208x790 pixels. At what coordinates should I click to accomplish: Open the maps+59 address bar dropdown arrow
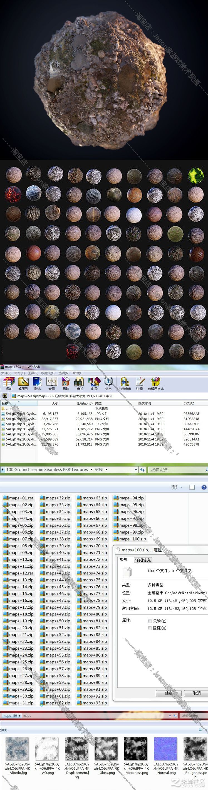pyautogui.click(x=170, y=716)
